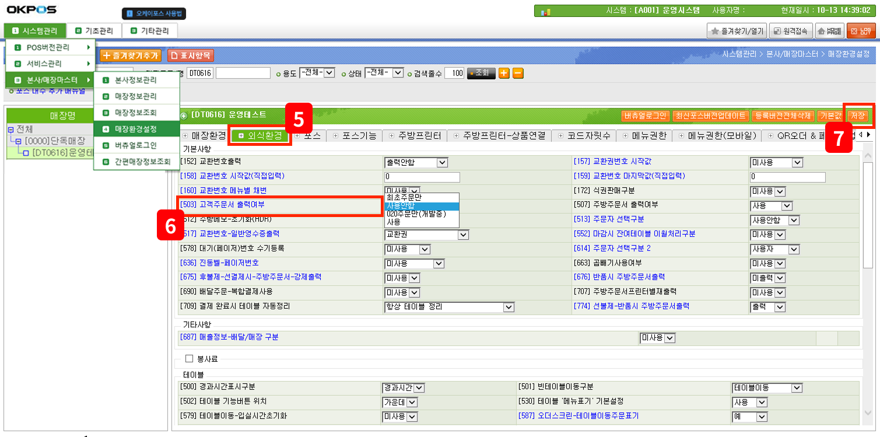Open the 기초관리 top menu
Viewport: 880px width, 437px height.
(x=93, y=31)
